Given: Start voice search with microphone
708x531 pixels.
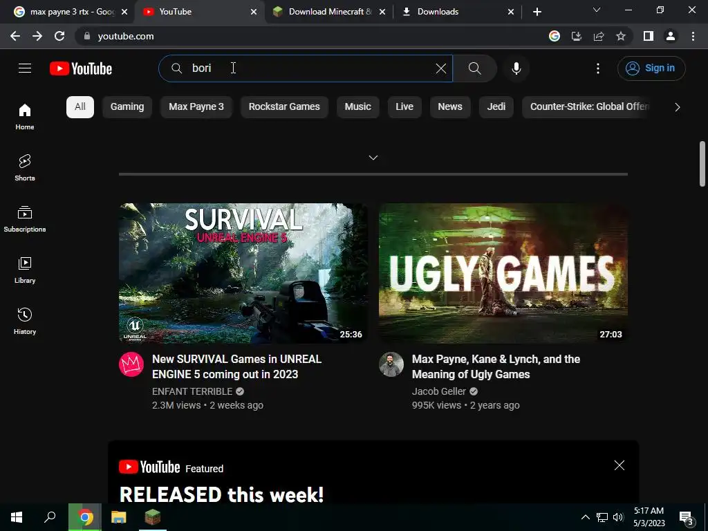Looking at the screenshot, I should [516, 68].
